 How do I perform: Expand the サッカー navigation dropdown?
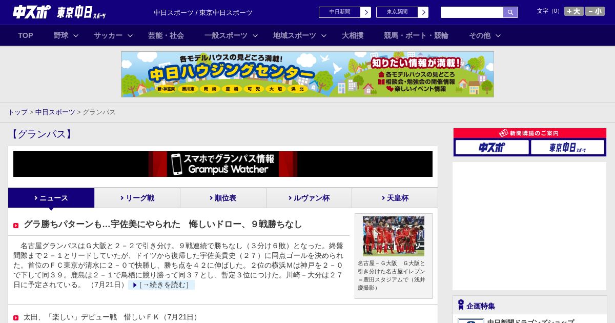113,35
